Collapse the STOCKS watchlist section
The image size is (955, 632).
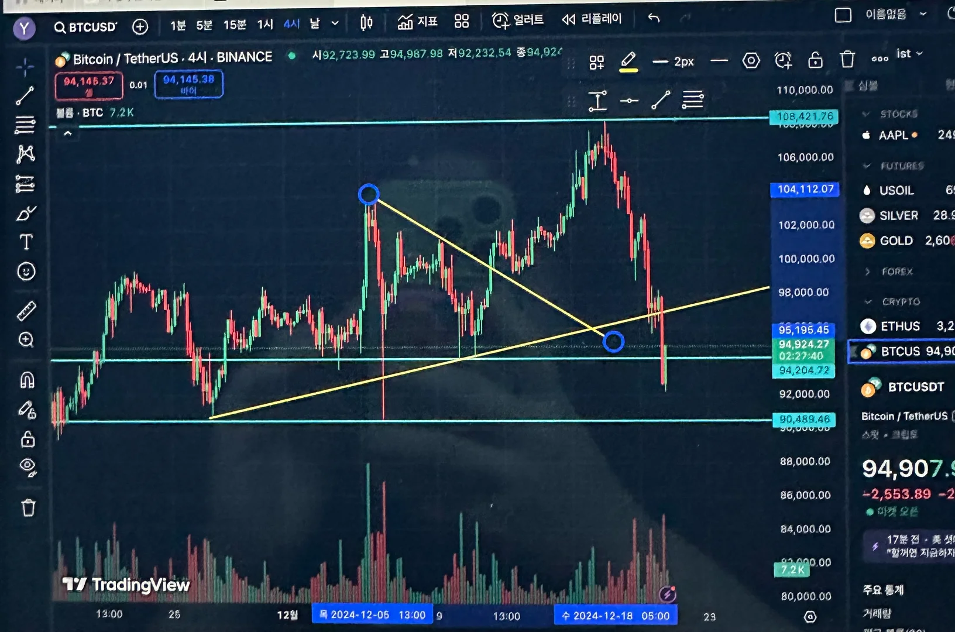tap(866, 114)
